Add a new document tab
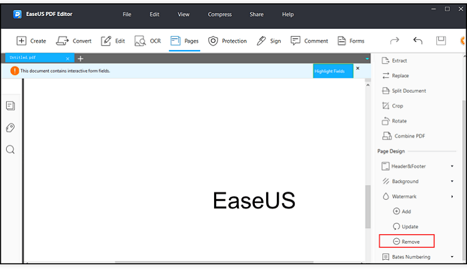The width and height of the screenshot is (467, 277). tap(81, 59)
